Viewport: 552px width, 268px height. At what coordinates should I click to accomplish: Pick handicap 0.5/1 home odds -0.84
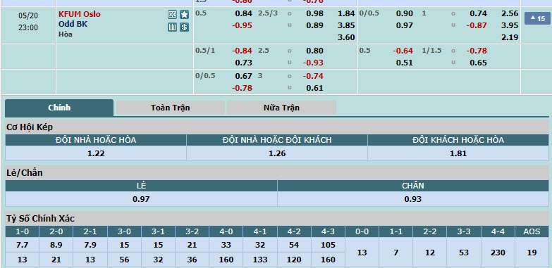(243, 51)
